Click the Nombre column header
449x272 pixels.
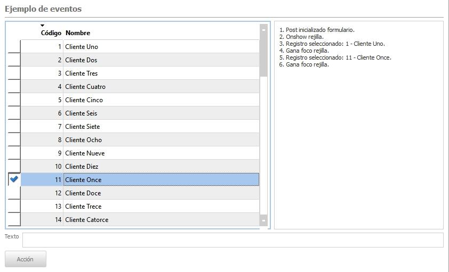point(78,33)
